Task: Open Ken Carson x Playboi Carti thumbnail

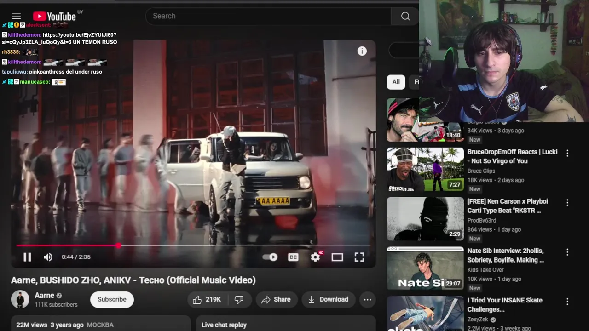Action: tap(425, 219)
